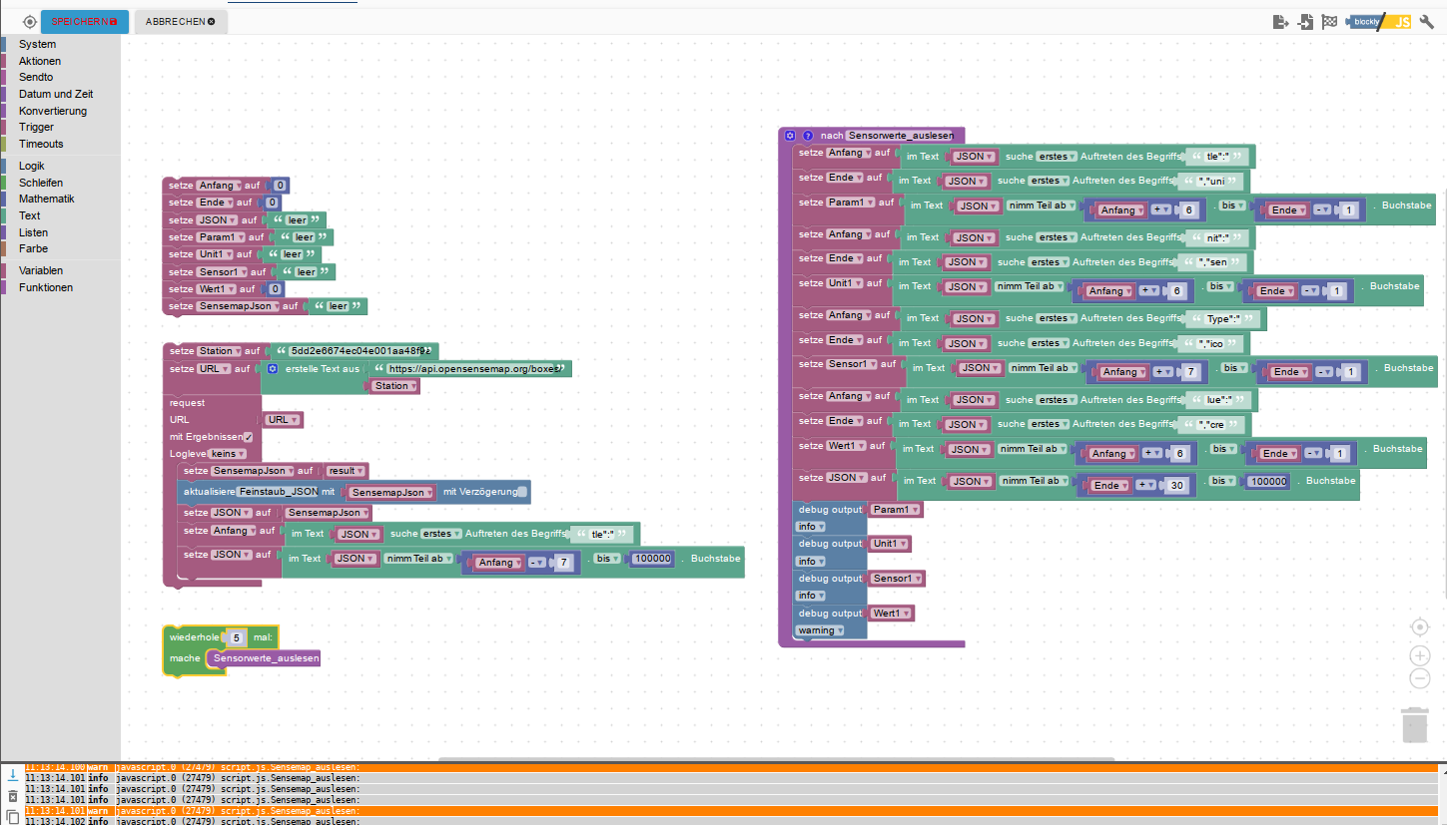Edit the search term field 'Type":"'

[1223, 319]
